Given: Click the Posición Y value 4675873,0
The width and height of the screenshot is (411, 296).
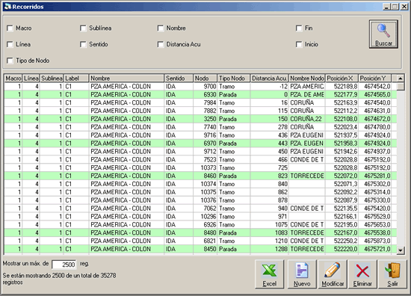Looking at the screenshot, I should tap(375, 241).
